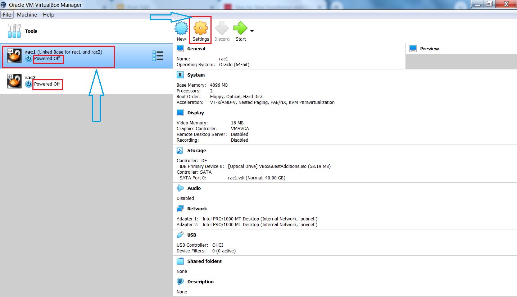This screenshot has width=517, height=297.
Task: Click the USB section plug icon
Action: (180, 235)
